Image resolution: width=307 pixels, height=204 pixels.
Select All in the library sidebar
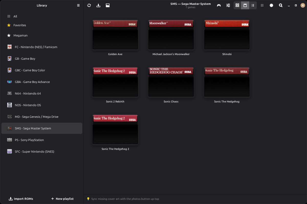click(x=42, y=16)
